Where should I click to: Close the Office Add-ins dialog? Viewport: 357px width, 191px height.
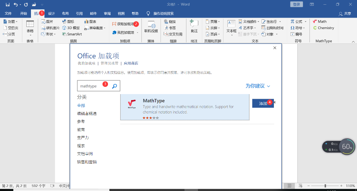point(275,48)
